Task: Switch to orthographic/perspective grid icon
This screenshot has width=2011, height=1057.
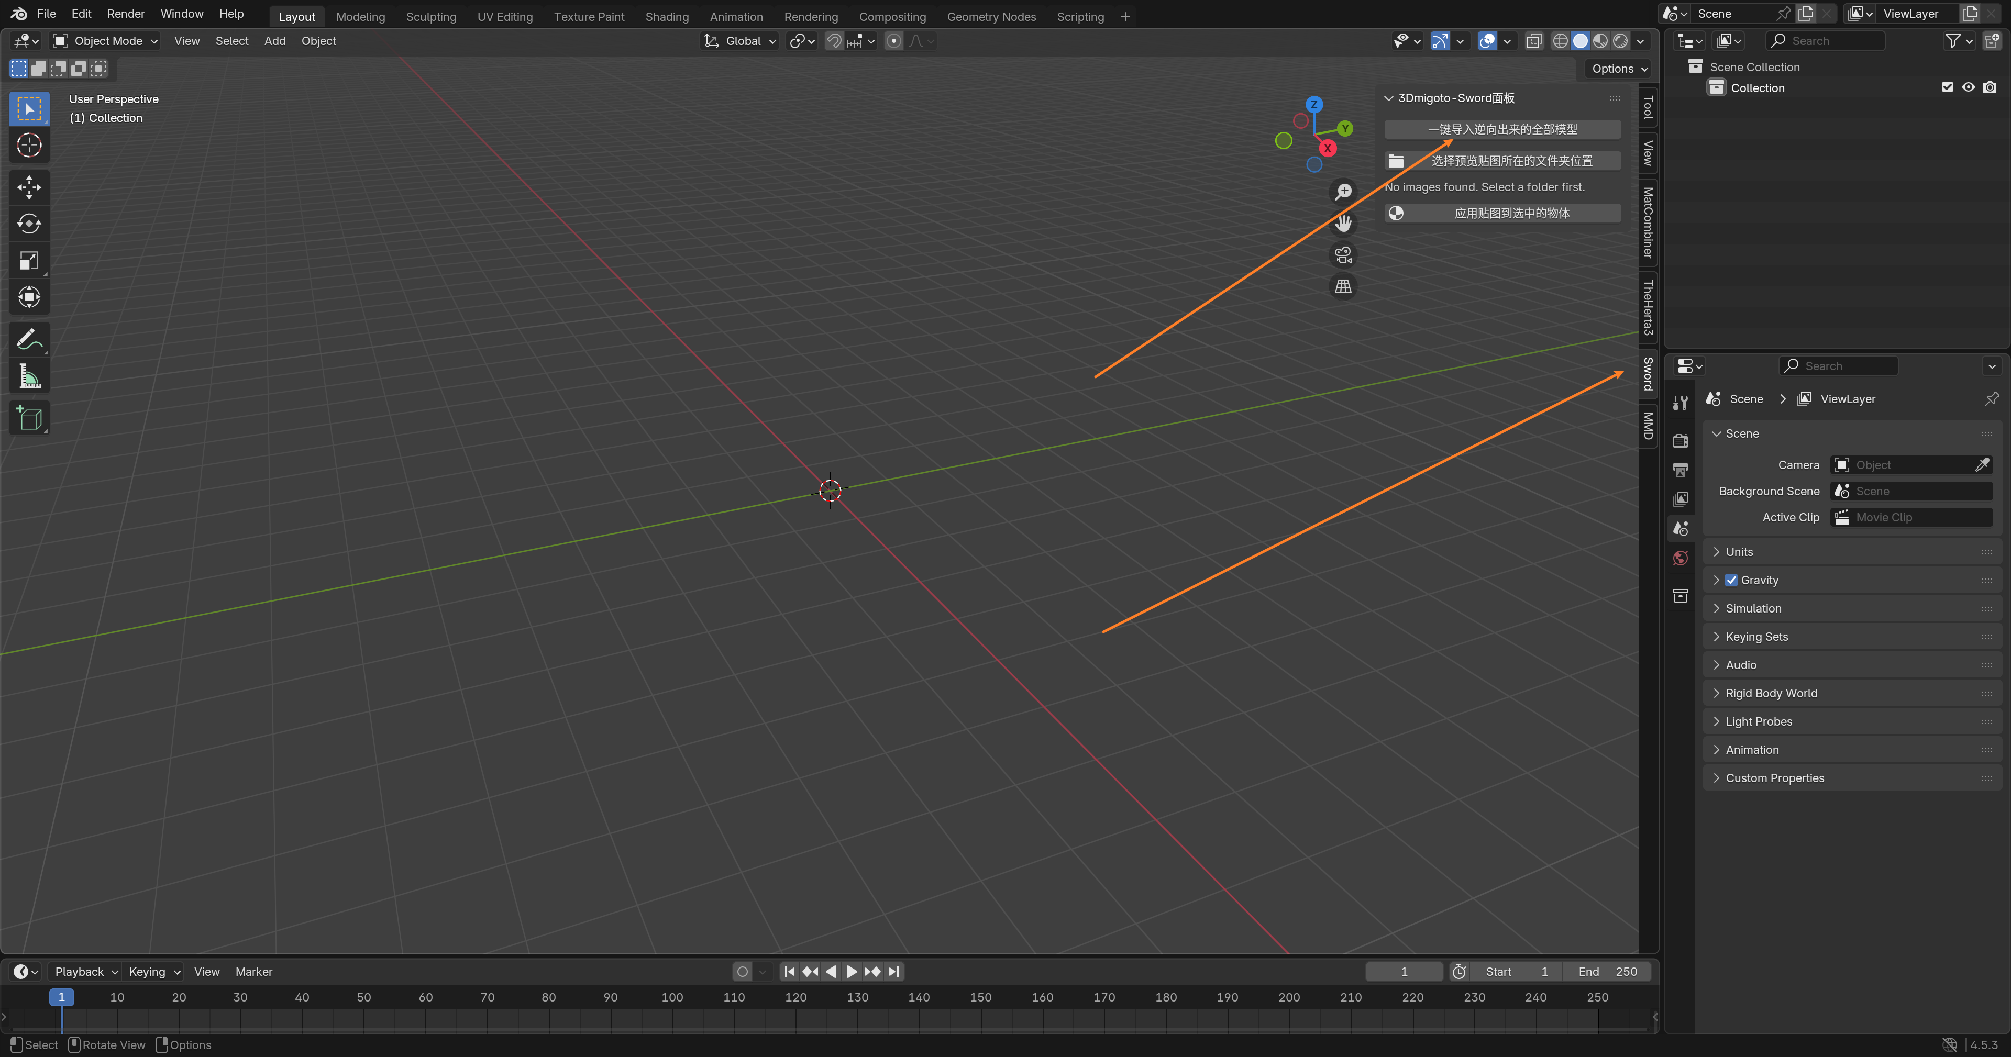Action: point(1343,286)
